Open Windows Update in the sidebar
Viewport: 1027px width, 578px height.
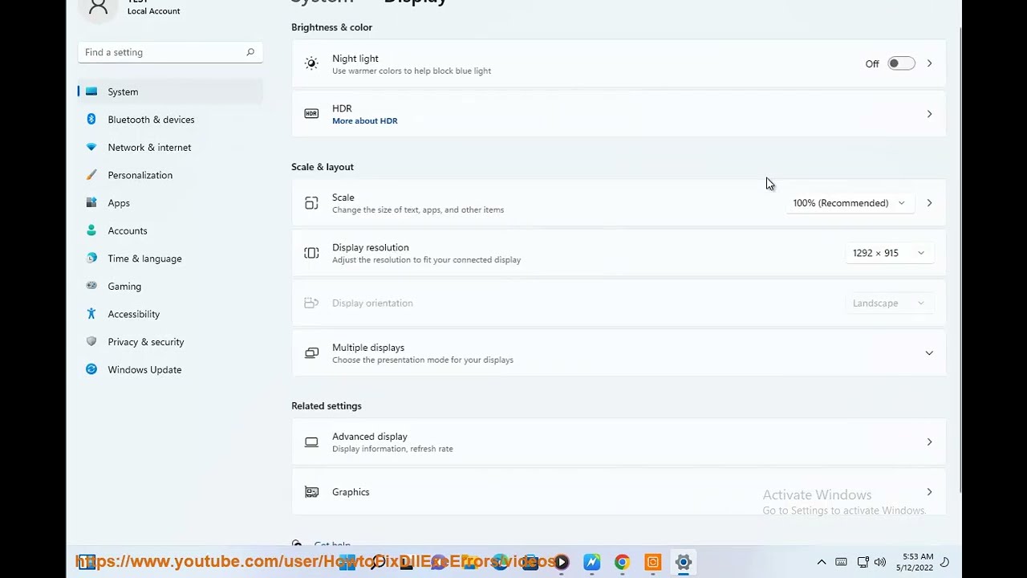[x=170, y=370]
